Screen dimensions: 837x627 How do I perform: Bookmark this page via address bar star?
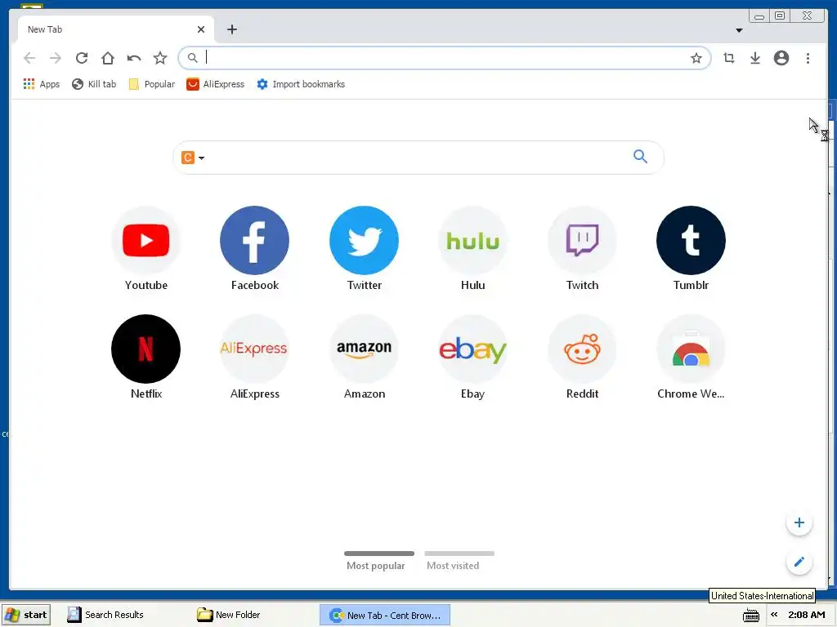[696, 58]
